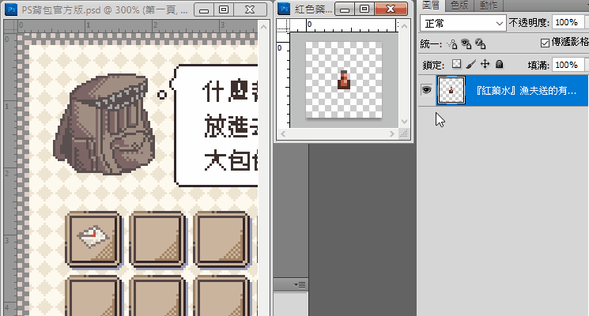The image size is (589, 316).
Task: Click red potion sprite on canvas
Action: [x=344, y=80]
